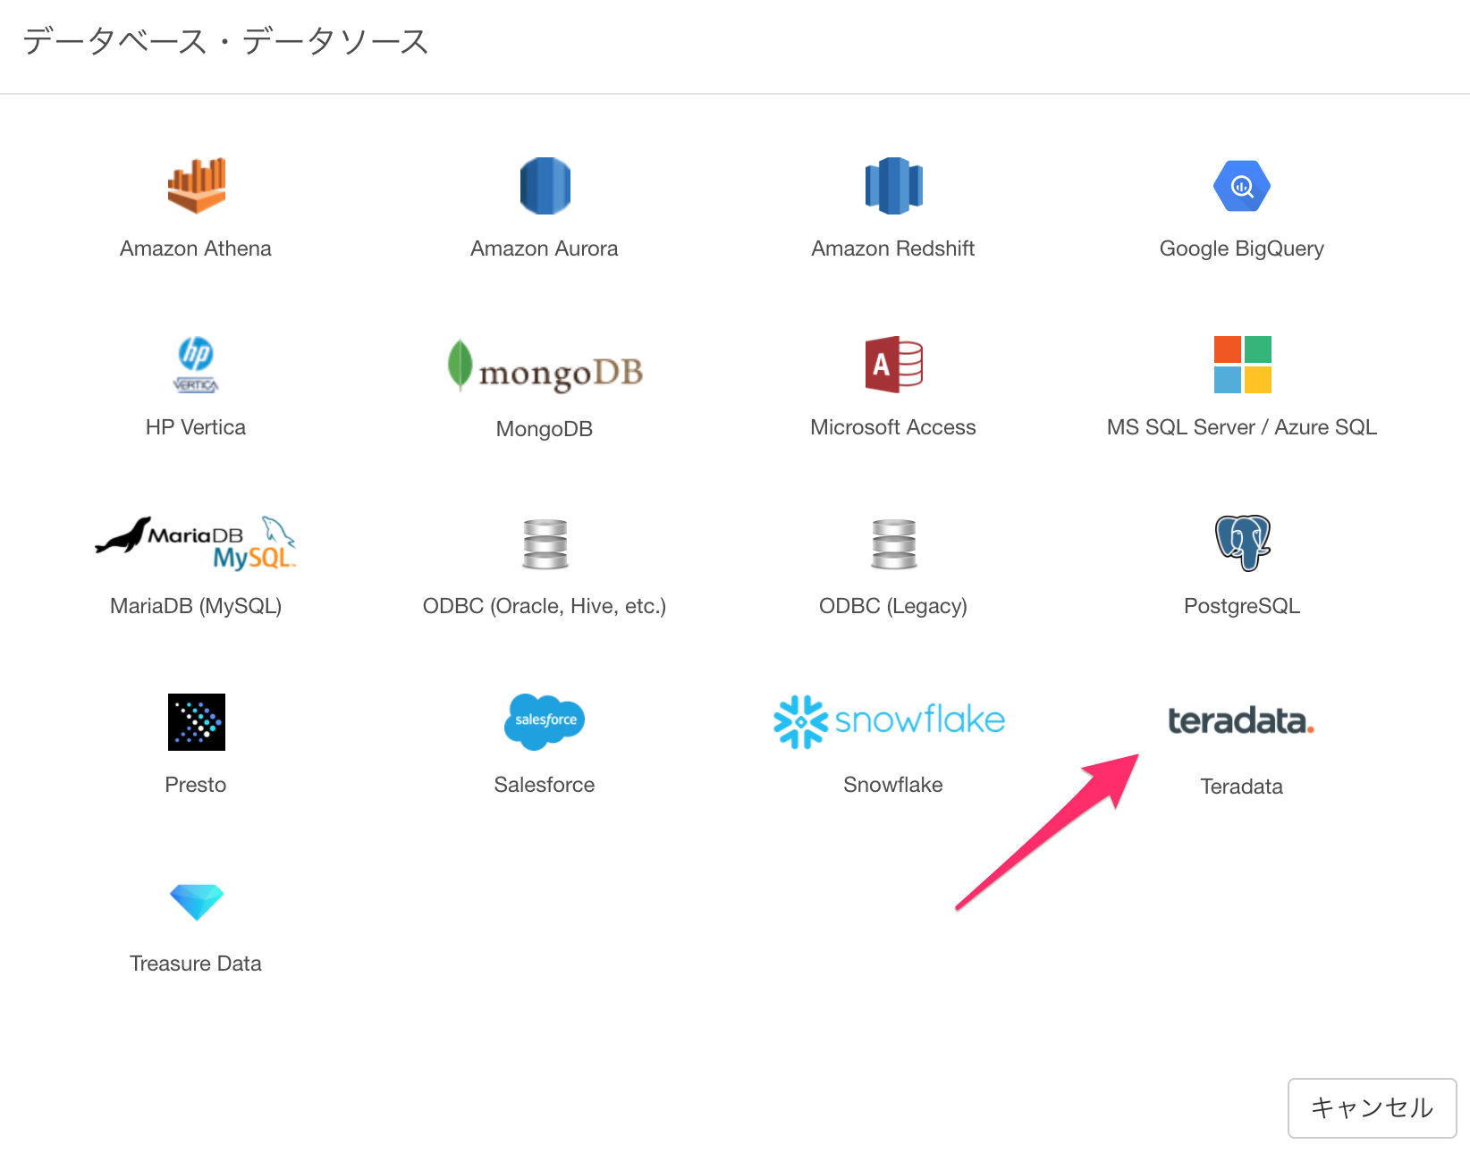
Task: Click the Snowflake text label
Action: (x=893, y=785)
